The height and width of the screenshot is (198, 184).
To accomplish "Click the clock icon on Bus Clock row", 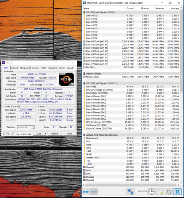I will pos(84,67).
